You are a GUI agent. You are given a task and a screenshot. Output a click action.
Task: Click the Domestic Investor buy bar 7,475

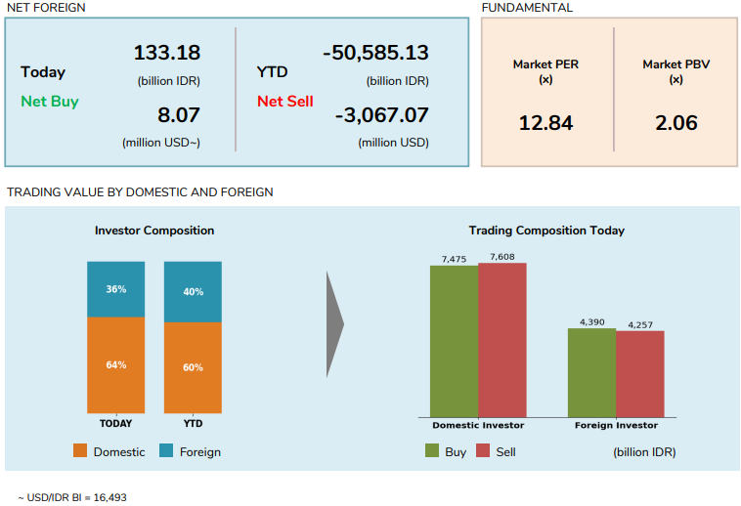tap(455, 341)
